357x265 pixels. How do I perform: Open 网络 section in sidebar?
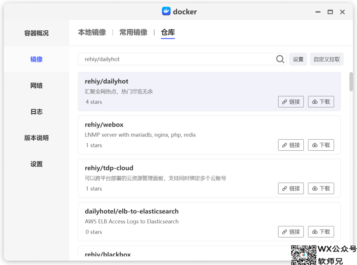click(36, 86)
